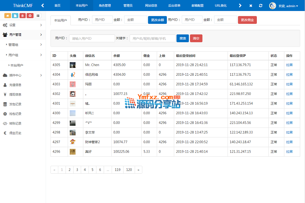Screen dimensions: 305x203
Task: Click the refresh icon in top bar
Action: 260,5
